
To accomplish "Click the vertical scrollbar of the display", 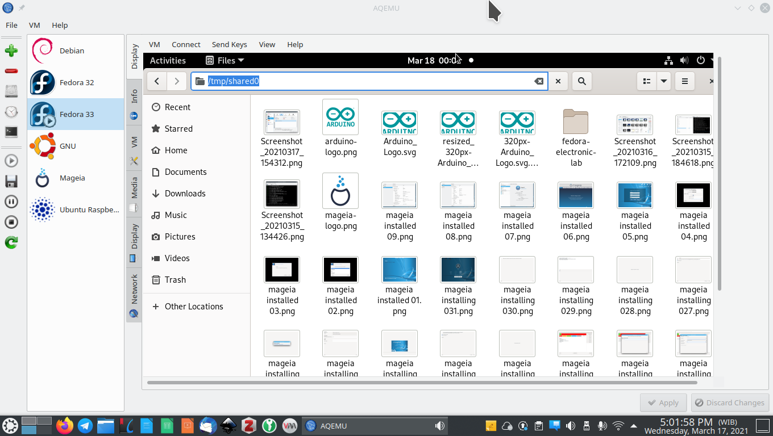I will click(720, 173).
